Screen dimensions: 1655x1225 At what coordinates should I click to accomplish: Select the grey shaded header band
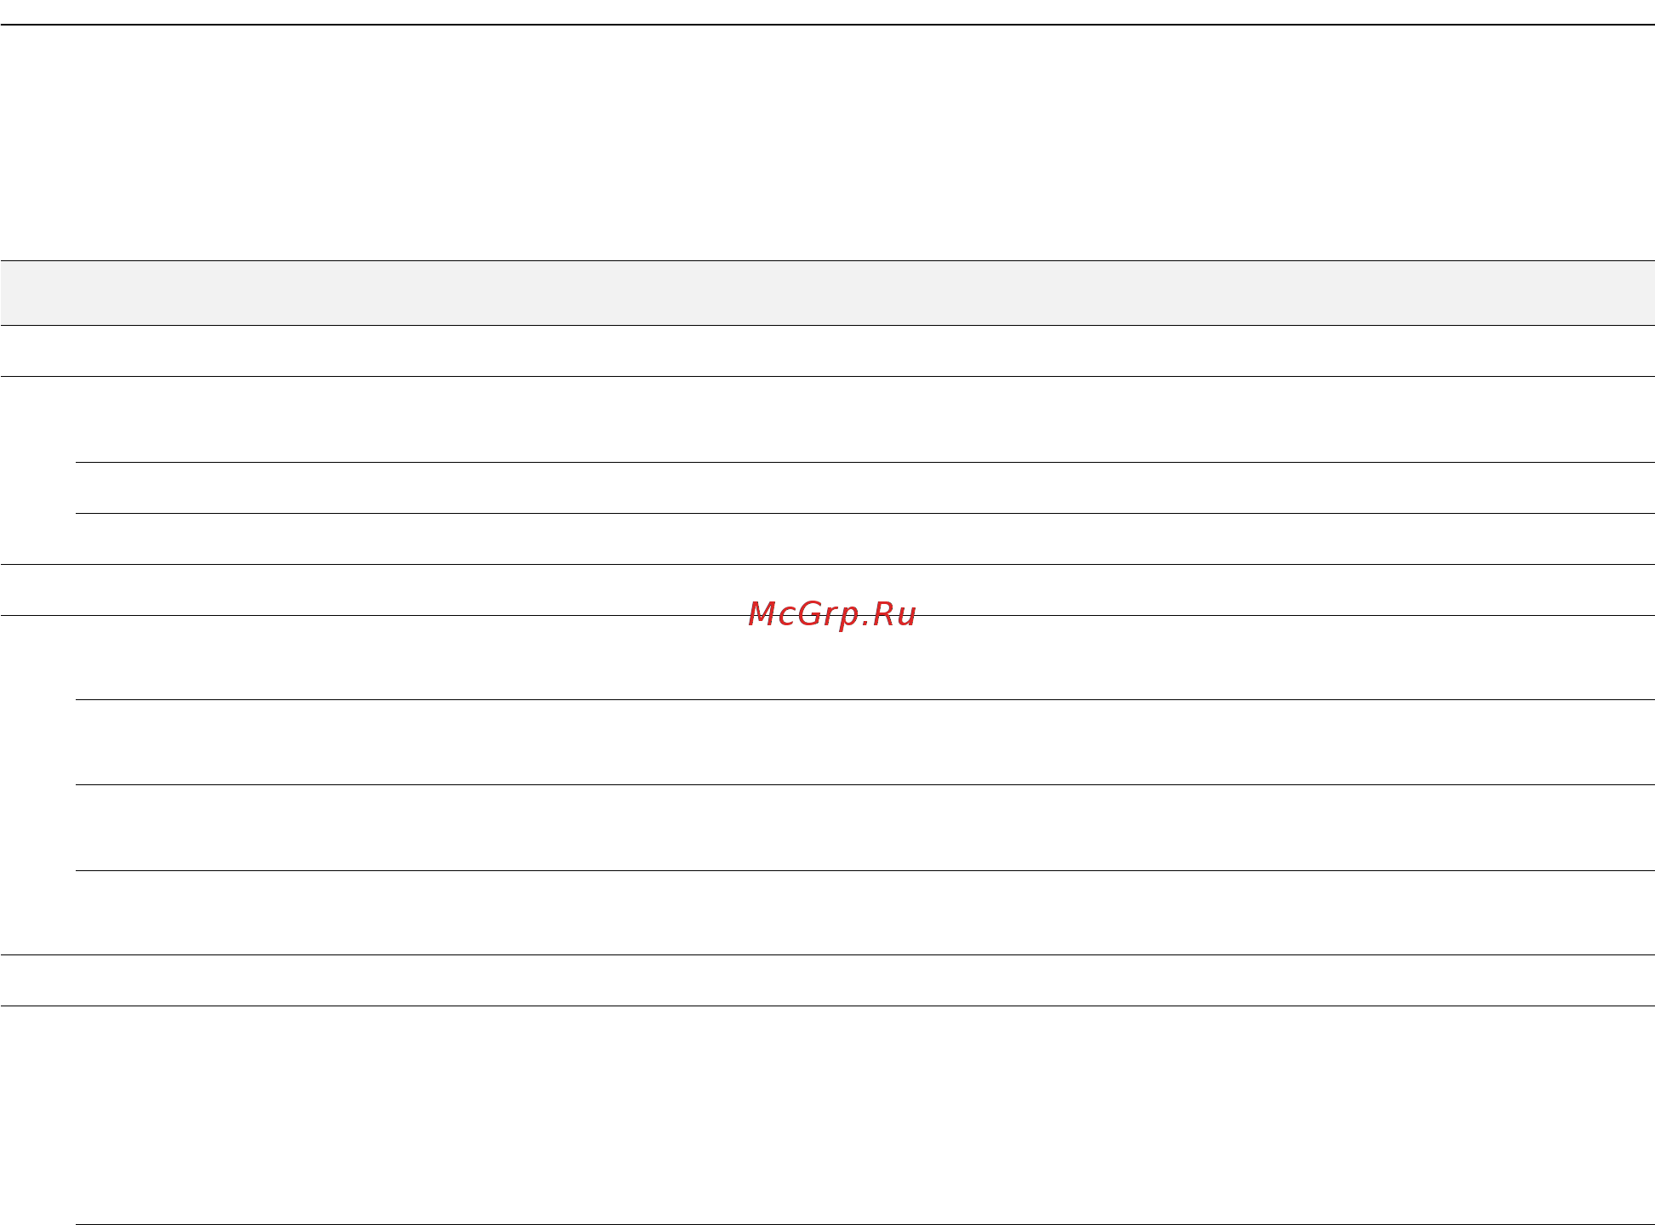(x=827, y=293)
